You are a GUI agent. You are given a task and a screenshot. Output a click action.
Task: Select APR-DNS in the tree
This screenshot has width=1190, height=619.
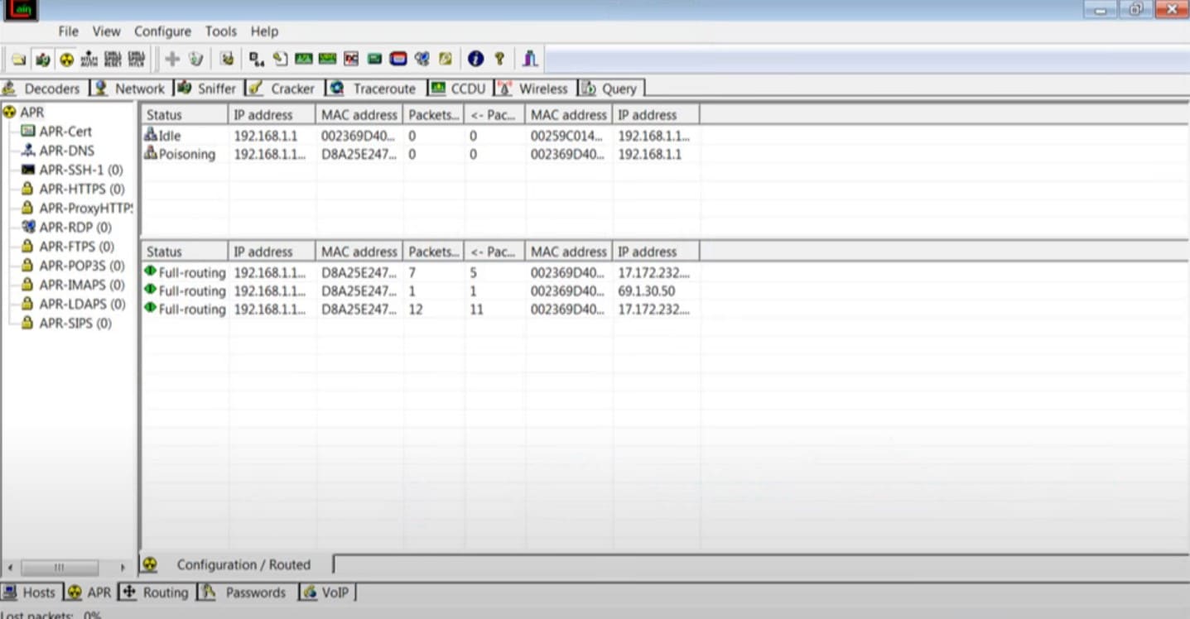(66, 151)
